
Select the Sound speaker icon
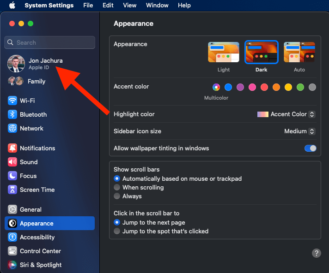coord(12,162)
